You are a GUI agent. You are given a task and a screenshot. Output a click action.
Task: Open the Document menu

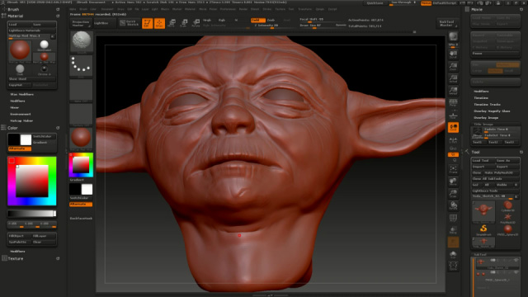coord(107,9)
